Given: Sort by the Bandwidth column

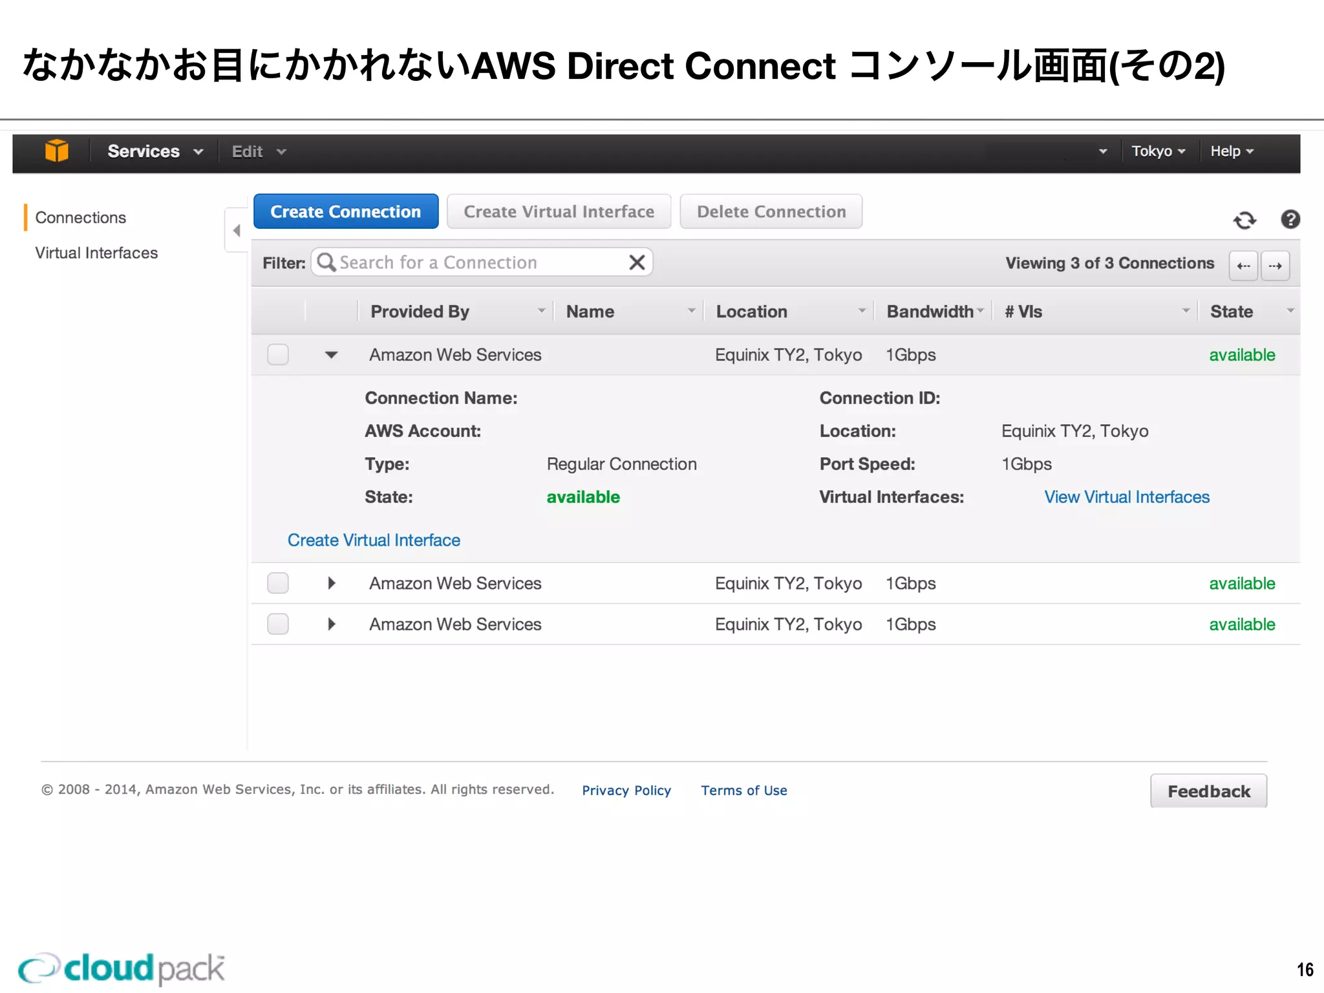Looking at the screenshot, I should pos(934,312).
